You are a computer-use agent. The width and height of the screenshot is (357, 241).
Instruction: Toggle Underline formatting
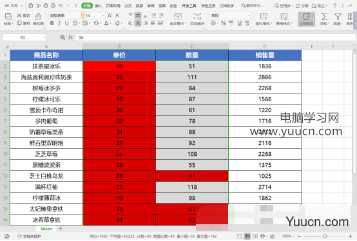66,23
